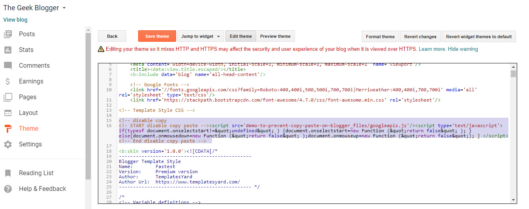This screenshot has height=209, width=529.
Task: Click the rel='stylesheet' type='text/css' line
Action: coord(167,95)
